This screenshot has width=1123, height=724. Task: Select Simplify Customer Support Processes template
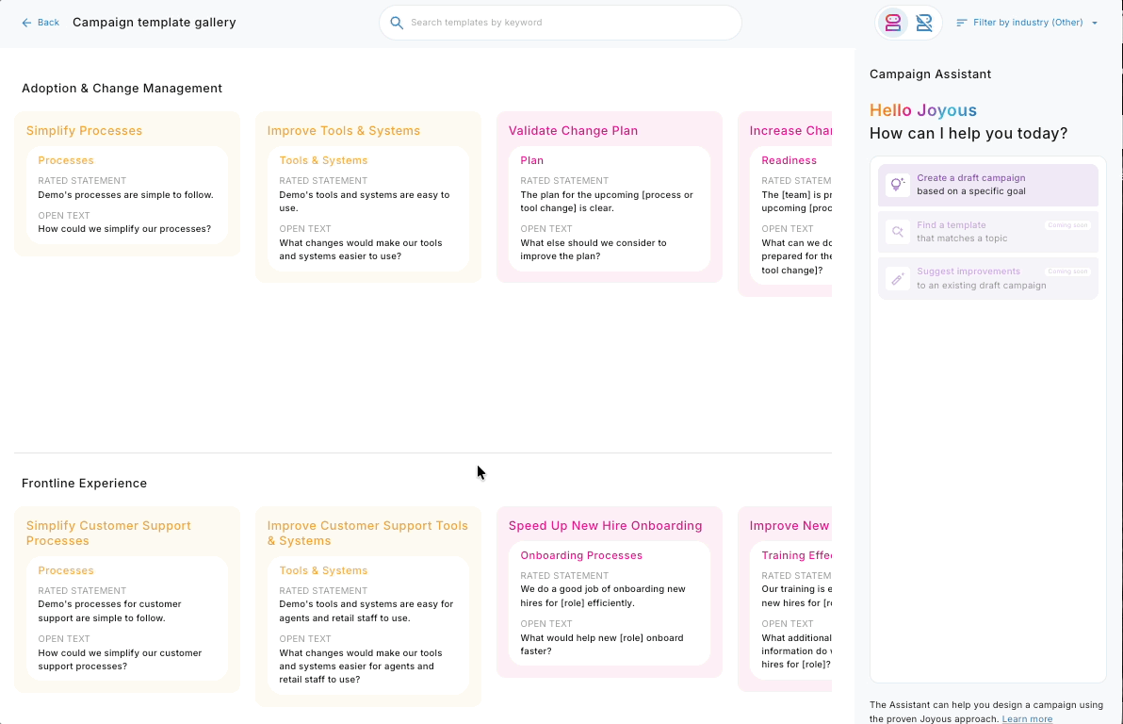tap(127, 600)
